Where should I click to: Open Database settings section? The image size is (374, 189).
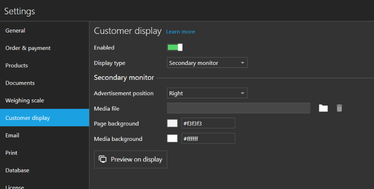click(x=45, y=170)
